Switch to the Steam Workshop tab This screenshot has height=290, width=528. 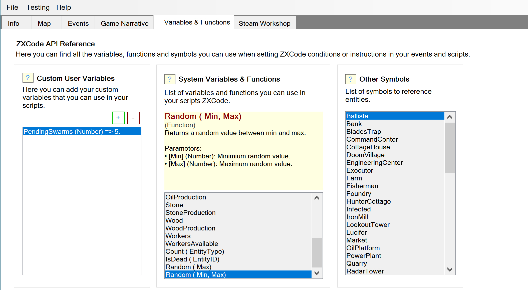click(265, 23)
